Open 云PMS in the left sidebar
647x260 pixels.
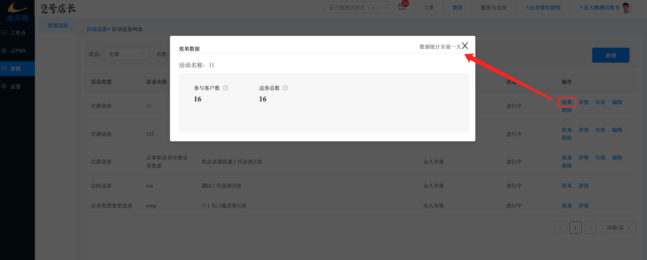pyautogui.click(x=17, y=51)
